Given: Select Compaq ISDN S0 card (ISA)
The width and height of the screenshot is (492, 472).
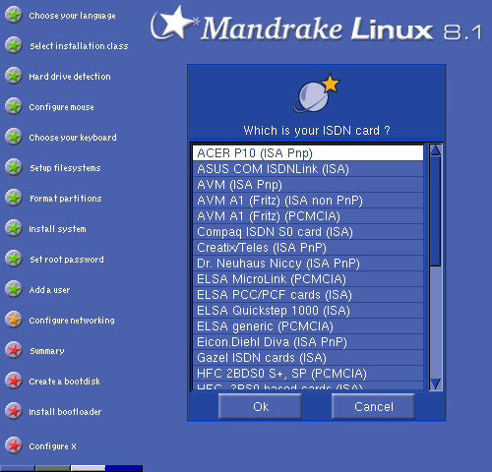Looking at the screenshot, I should pos(308,232).
